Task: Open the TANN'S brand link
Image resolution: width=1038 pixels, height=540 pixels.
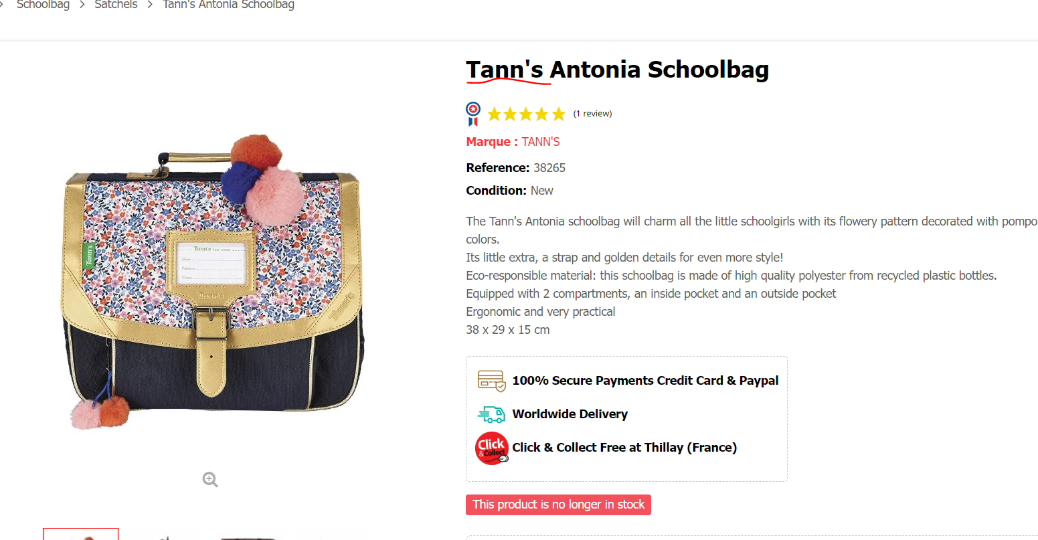Action: [x=541, y=142]
